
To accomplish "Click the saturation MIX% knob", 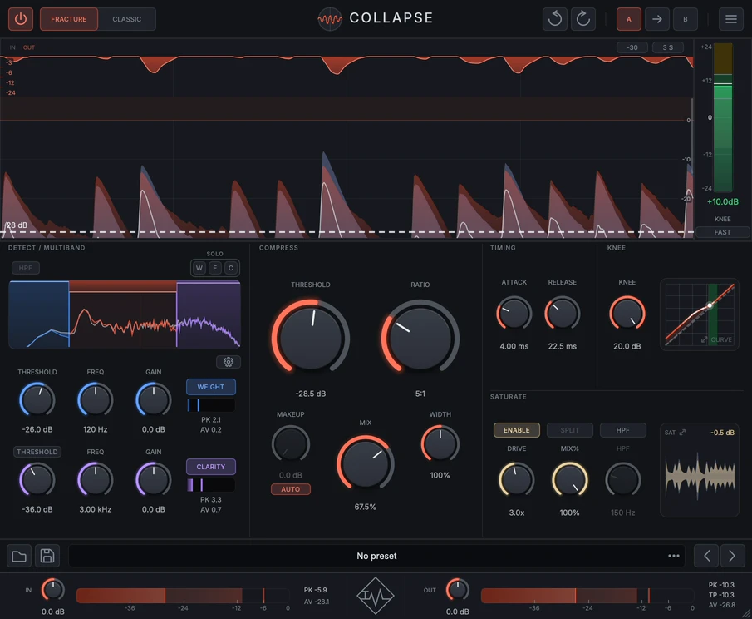I will tap(570, 480).
